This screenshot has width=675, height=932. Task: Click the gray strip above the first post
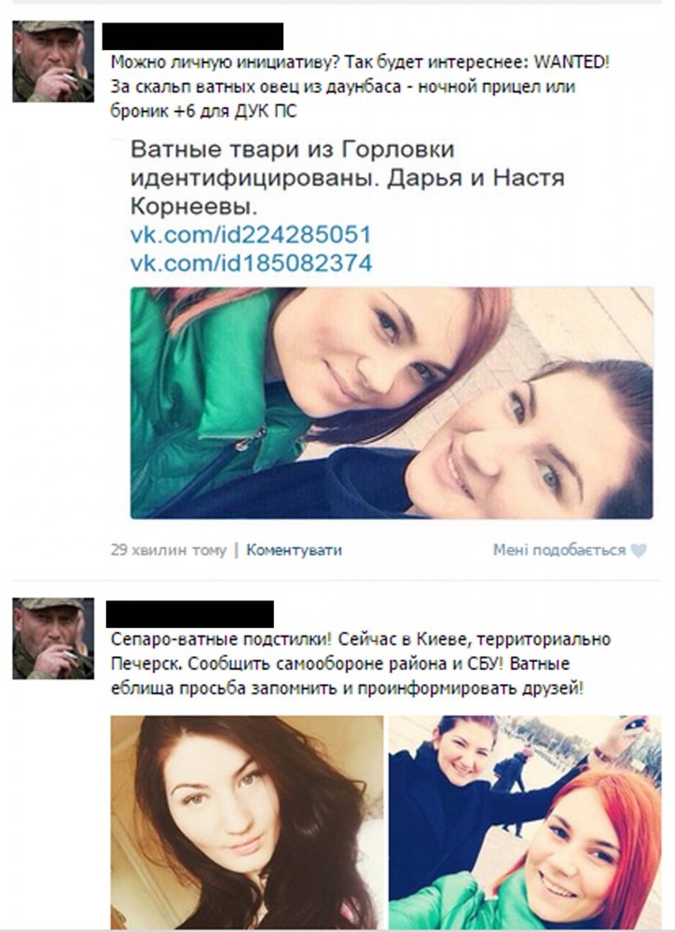337,3
